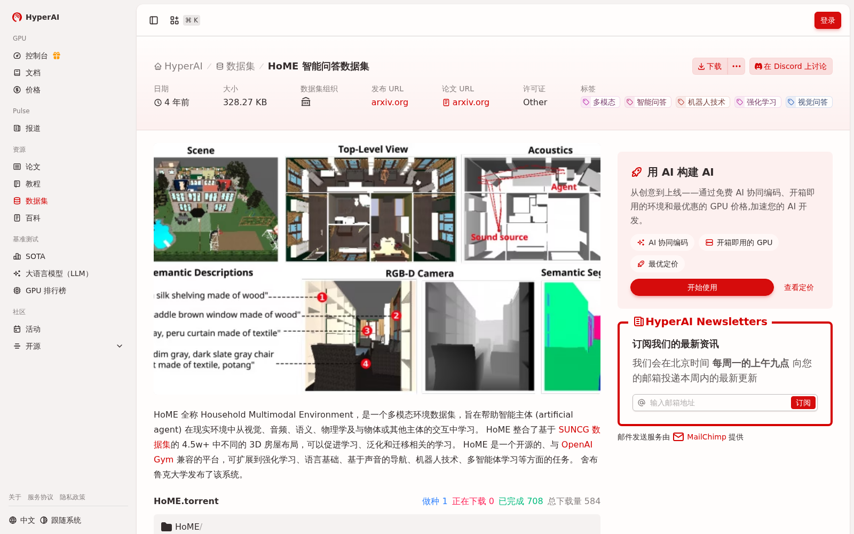Open the command search grid icon
The image size is (854, 534).
coord(175,20)
